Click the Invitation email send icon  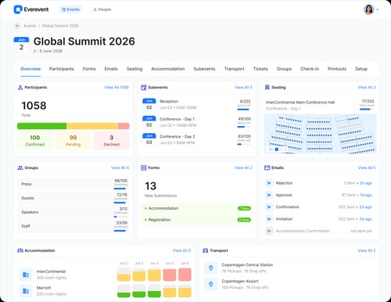click(x=269, y=219)
